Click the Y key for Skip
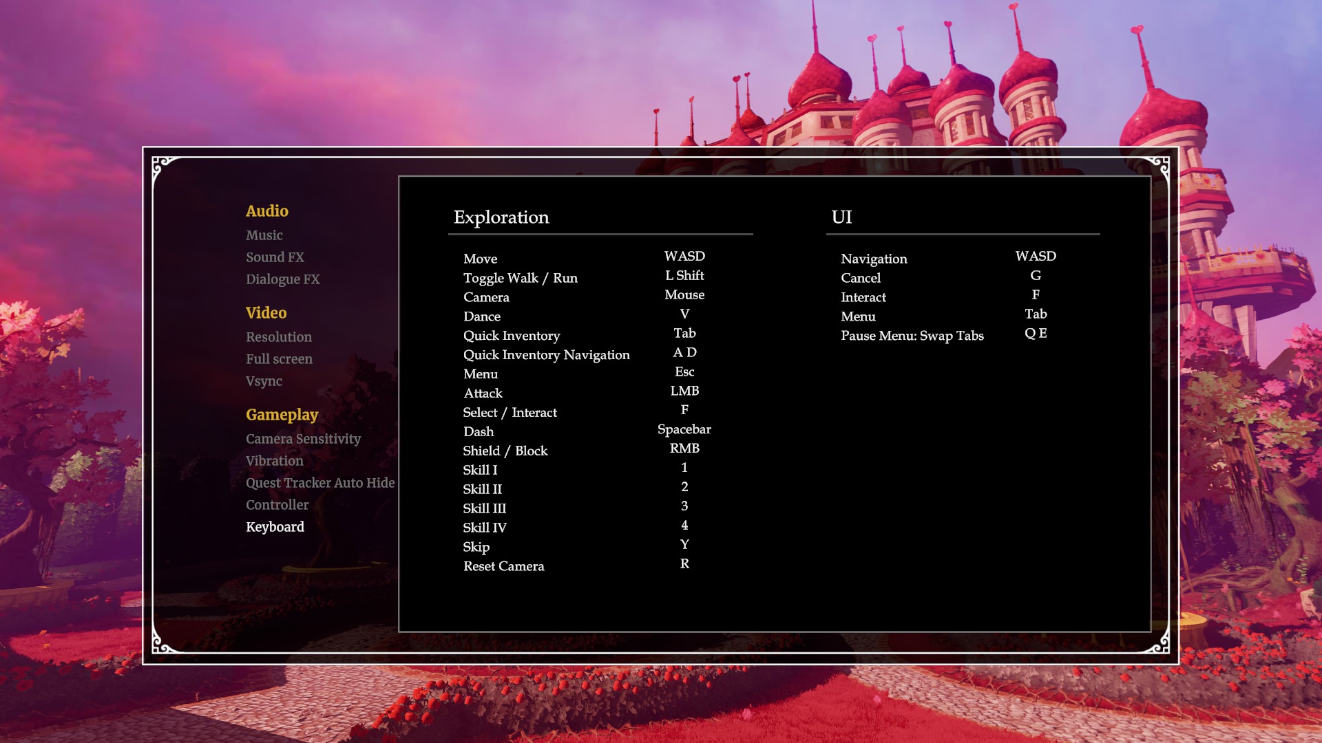Viewport: 1322px width, 743px height. click(x=684, y=545)
